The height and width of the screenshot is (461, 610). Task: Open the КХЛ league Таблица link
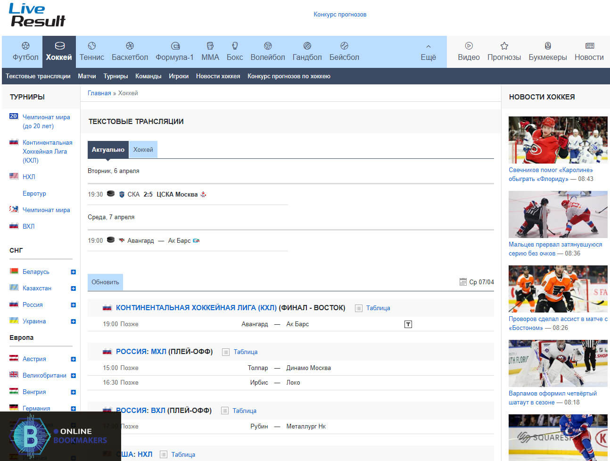[378, 308]
